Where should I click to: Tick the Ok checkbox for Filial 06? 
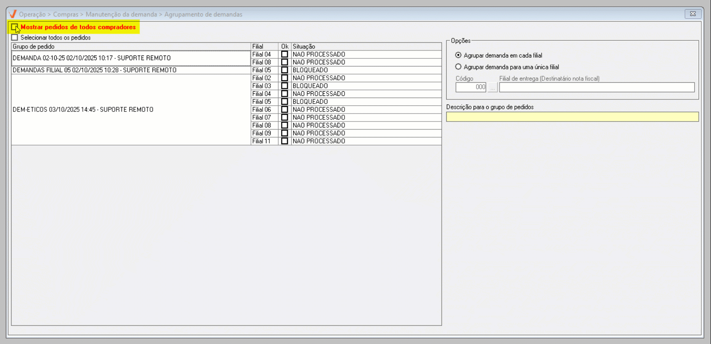284,110
